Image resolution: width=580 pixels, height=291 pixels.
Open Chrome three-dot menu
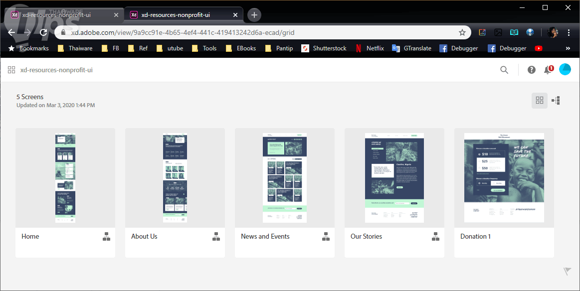(x=569, y=32)
